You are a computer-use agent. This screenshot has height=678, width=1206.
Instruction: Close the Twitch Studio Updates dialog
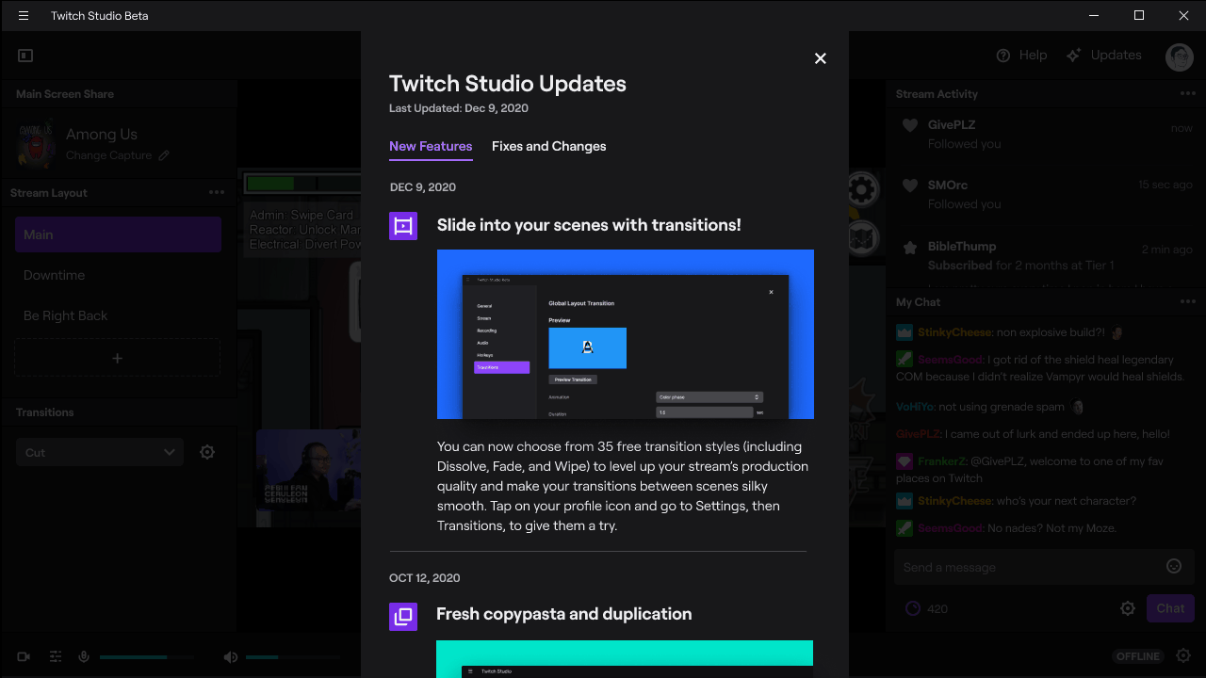(x=821, y=58)
